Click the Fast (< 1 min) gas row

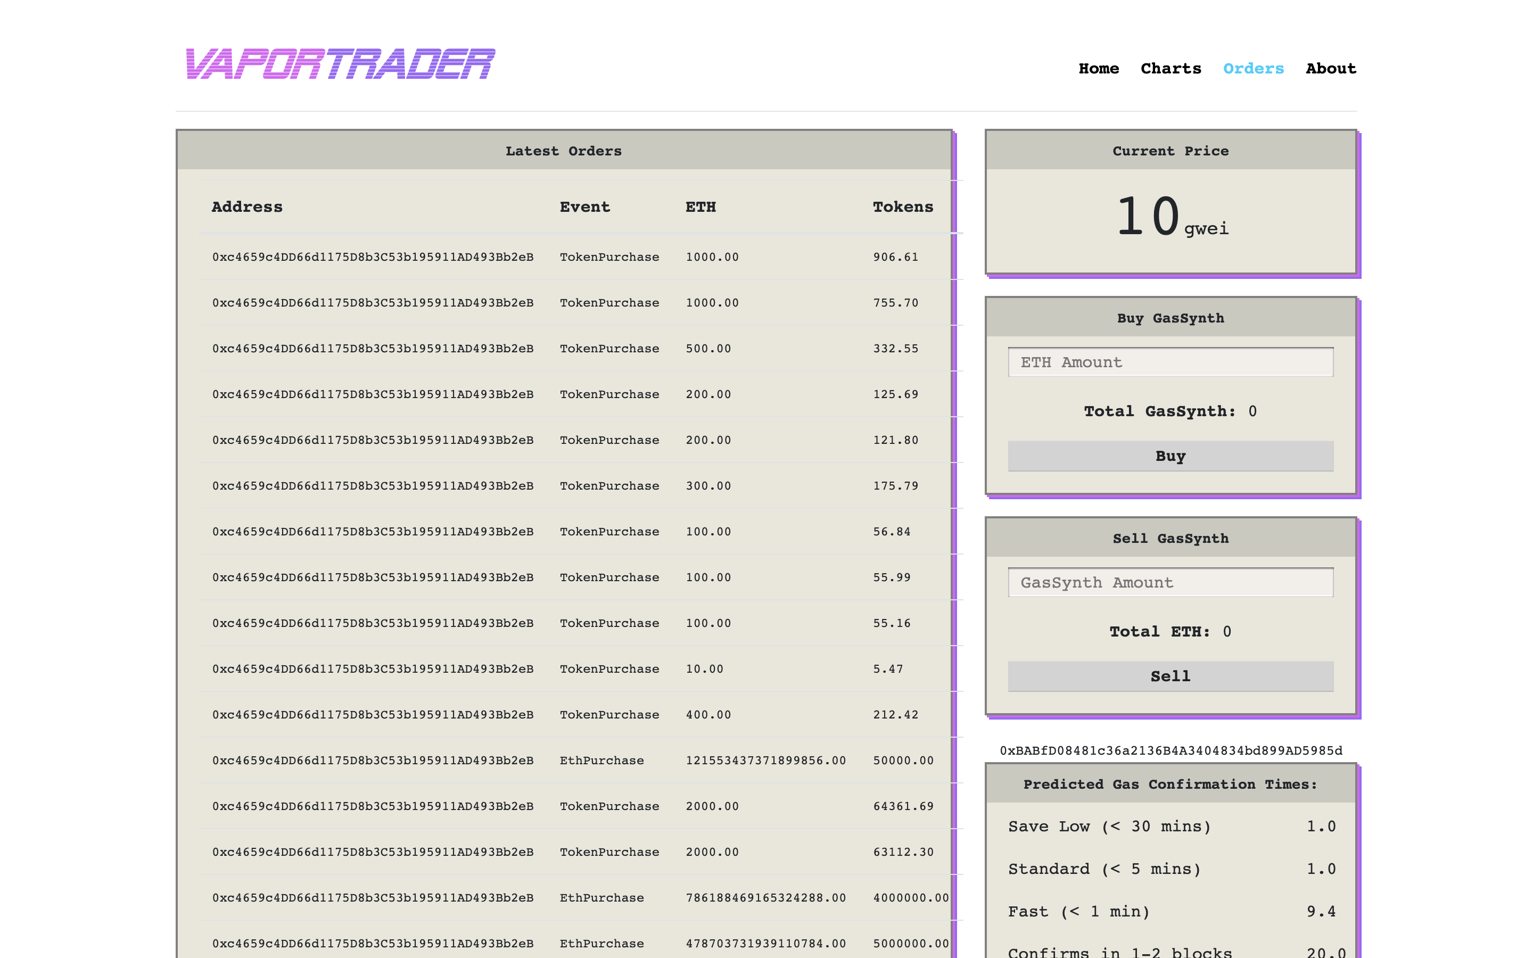pos(1171,912)
